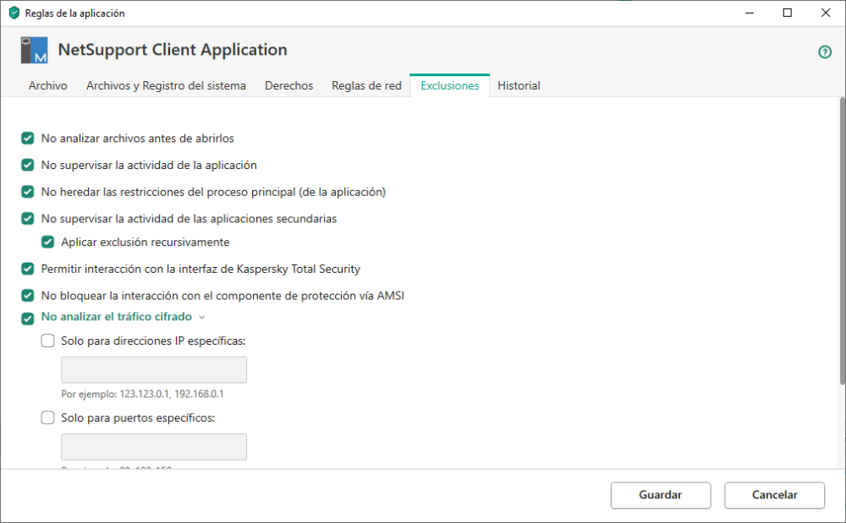Enable Solo para puertos específicos
Viewport: 846px width, 523px height.
coord(47,417)
